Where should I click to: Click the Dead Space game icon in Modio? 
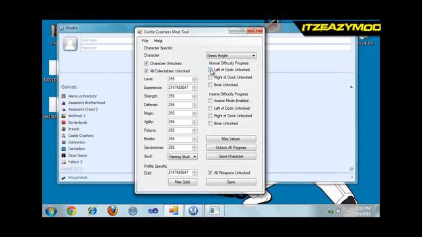pyautogui.click(x=64, y=155)
